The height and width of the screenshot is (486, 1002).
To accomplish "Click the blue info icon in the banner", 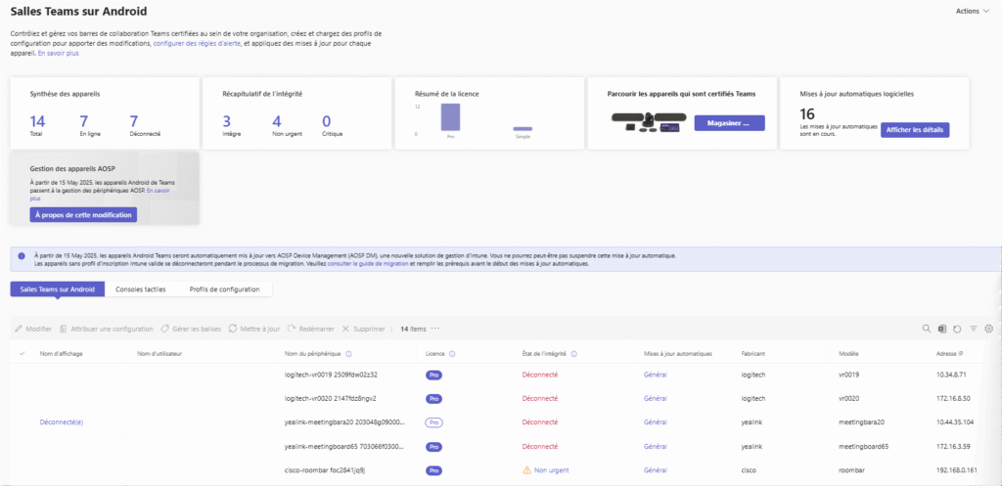I will (x=22, y=255).
